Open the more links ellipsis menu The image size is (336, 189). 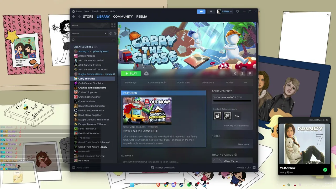245,83
